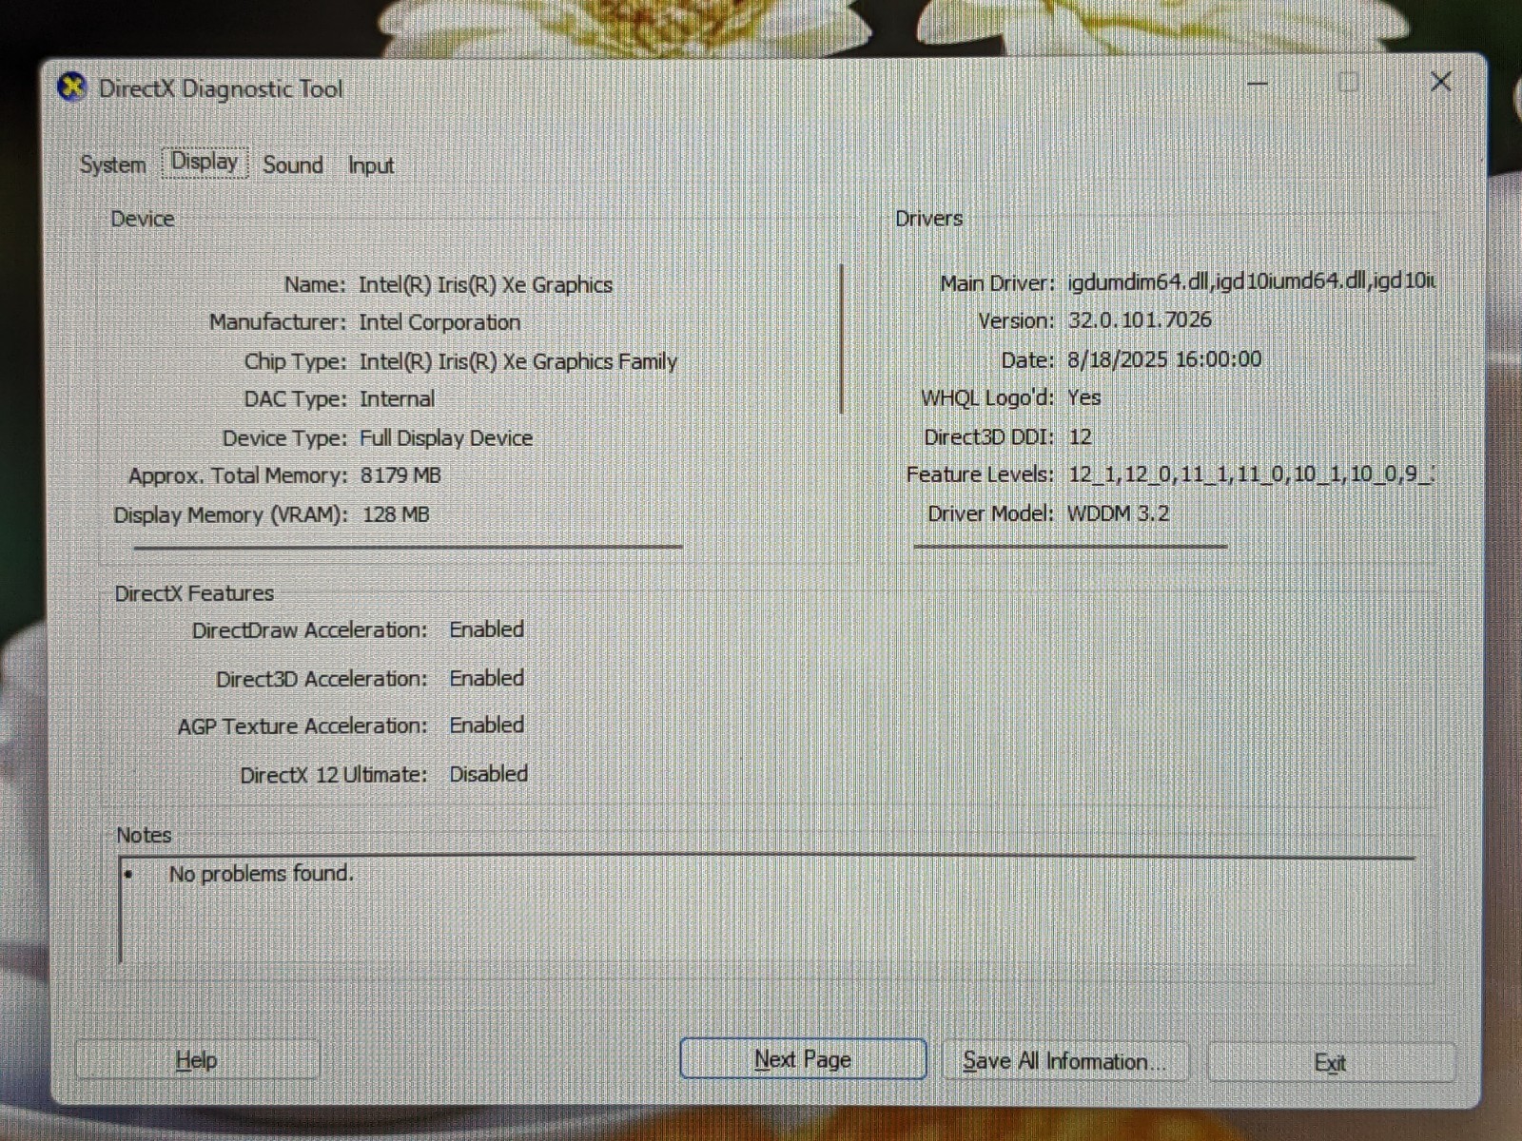This screenshot has width=1522, height=1141.
Task: Click the DirectX Features group label
Action: (194, 593)
